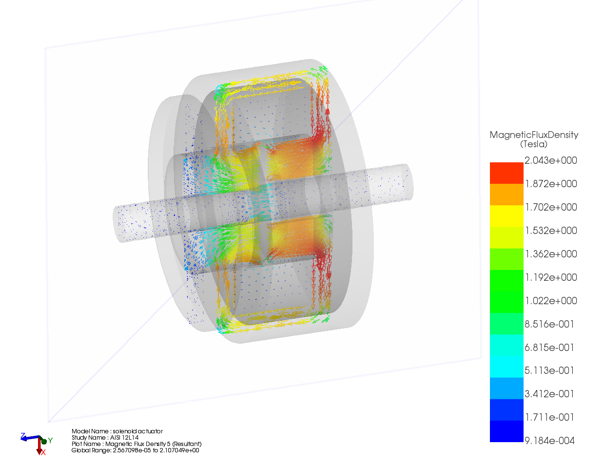The width and height of the screenshot is (604, 467).
Task: Click the Global Range annotation text
Action: [x=135, y=450]
